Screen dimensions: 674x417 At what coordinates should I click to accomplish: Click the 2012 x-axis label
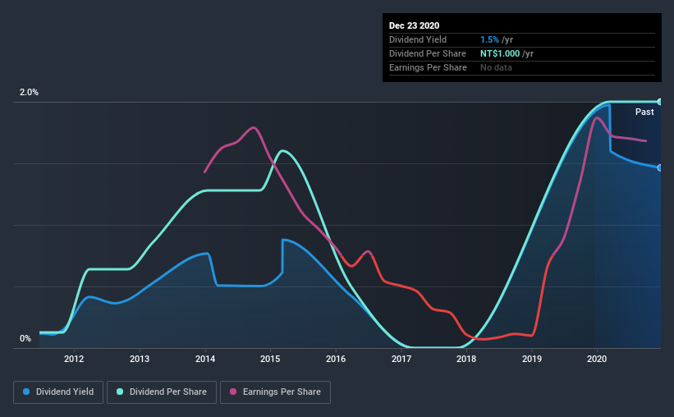(x=74, y=359)
